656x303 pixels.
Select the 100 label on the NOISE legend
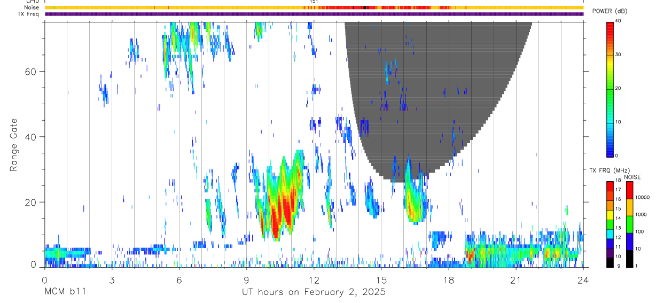[640, 231]
